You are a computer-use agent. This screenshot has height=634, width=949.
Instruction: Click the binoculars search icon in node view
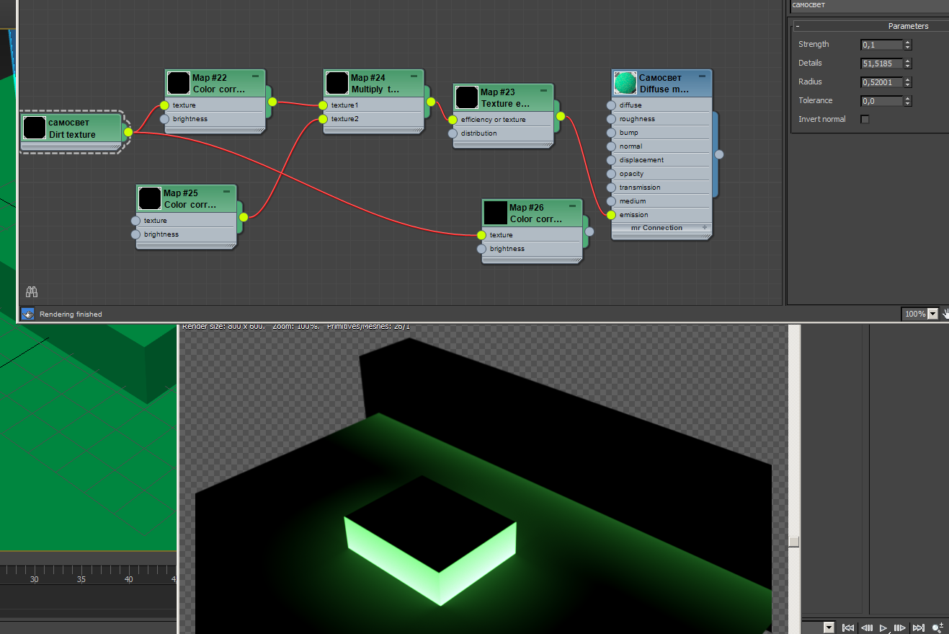tap(32, 292)
